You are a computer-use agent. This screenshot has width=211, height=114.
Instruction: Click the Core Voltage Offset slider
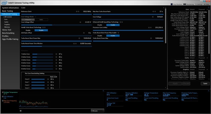tap(56, 25)
